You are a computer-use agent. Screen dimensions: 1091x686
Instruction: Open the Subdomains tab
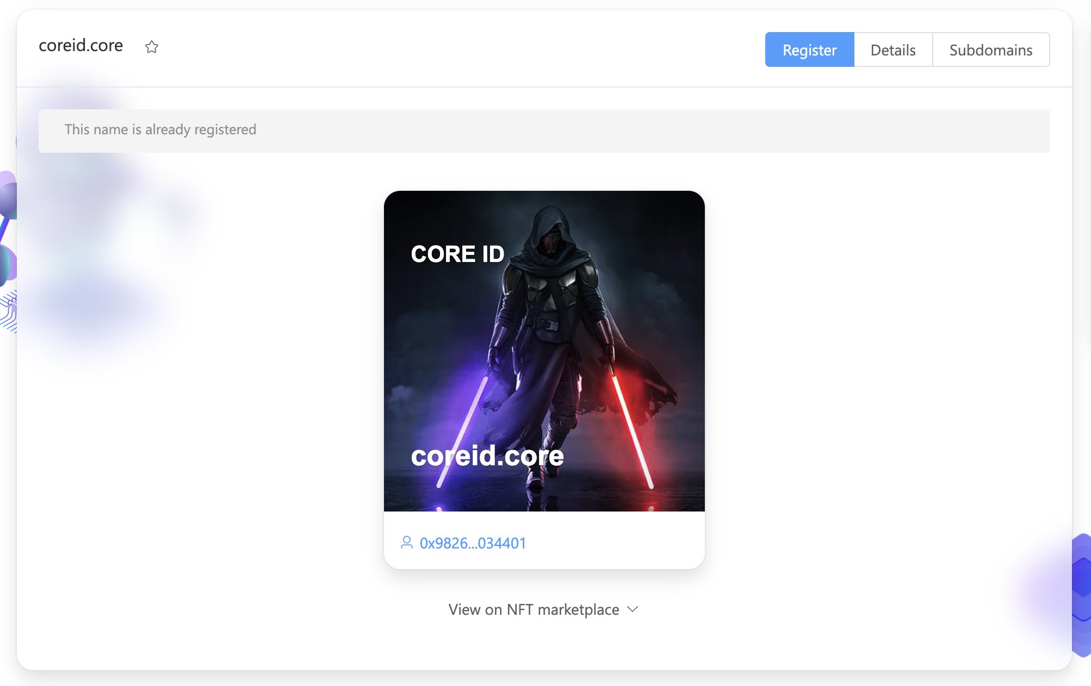991,49
